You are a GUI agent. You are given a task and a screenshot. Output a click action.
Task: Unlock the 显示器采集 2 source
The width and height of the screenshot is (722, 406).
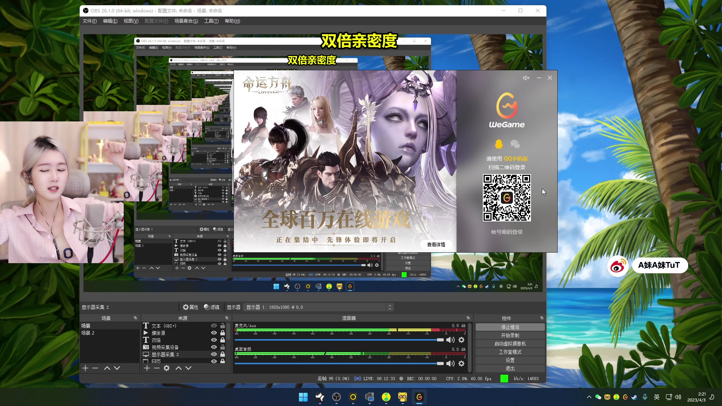tap(223, 354)
